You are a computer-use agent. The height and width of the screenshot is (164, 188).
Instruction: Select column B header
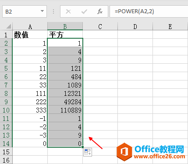pyautogui.click(x=65, y=26)
